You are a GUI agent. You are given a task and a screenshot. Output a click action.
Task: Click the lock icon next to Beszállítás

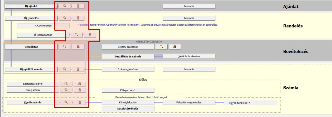tap(78, 47)
